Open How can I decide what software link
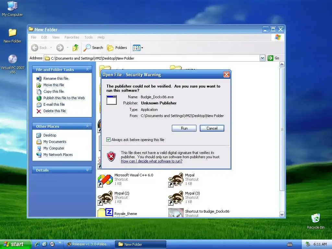332x249 pixels. 152,161
